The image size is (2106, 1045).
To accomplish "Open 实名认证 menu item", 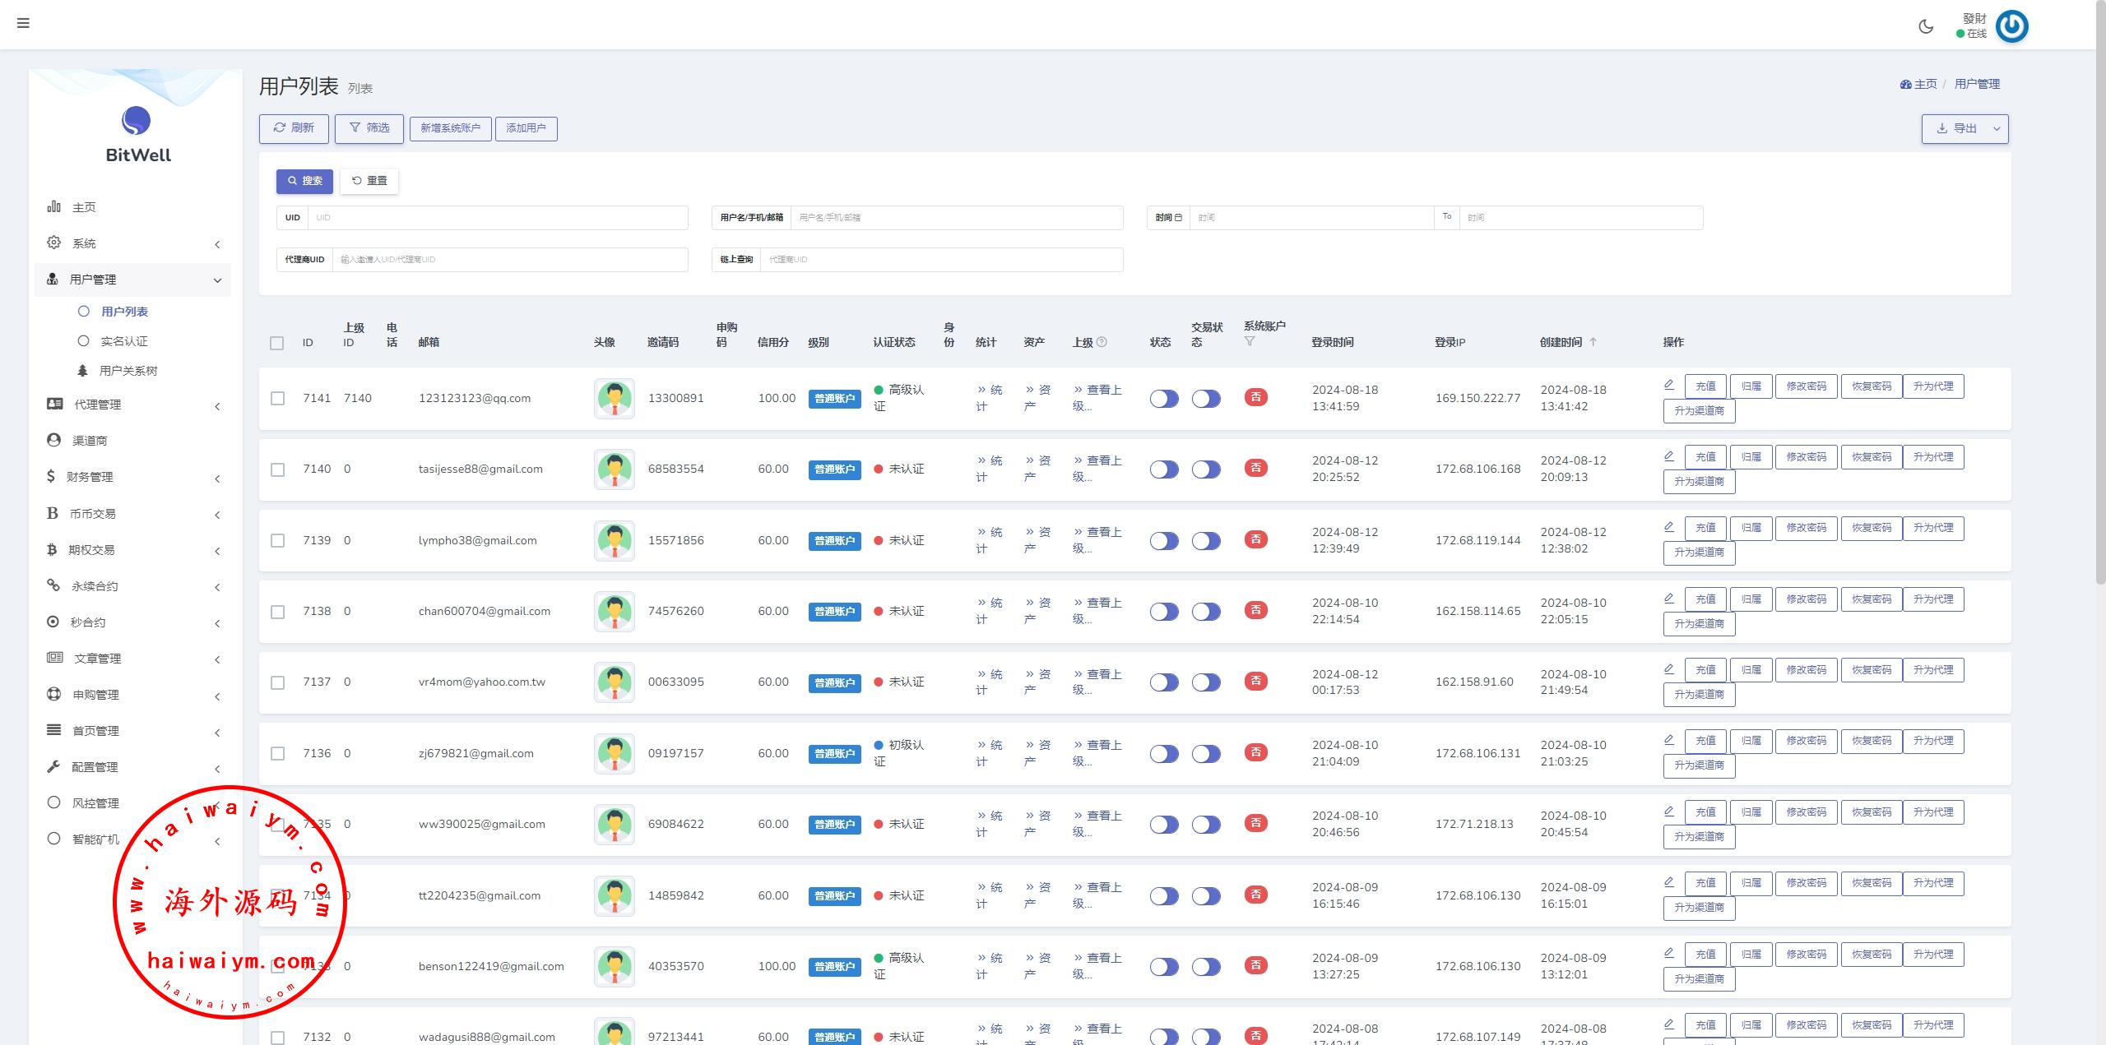I will point(124,341).
